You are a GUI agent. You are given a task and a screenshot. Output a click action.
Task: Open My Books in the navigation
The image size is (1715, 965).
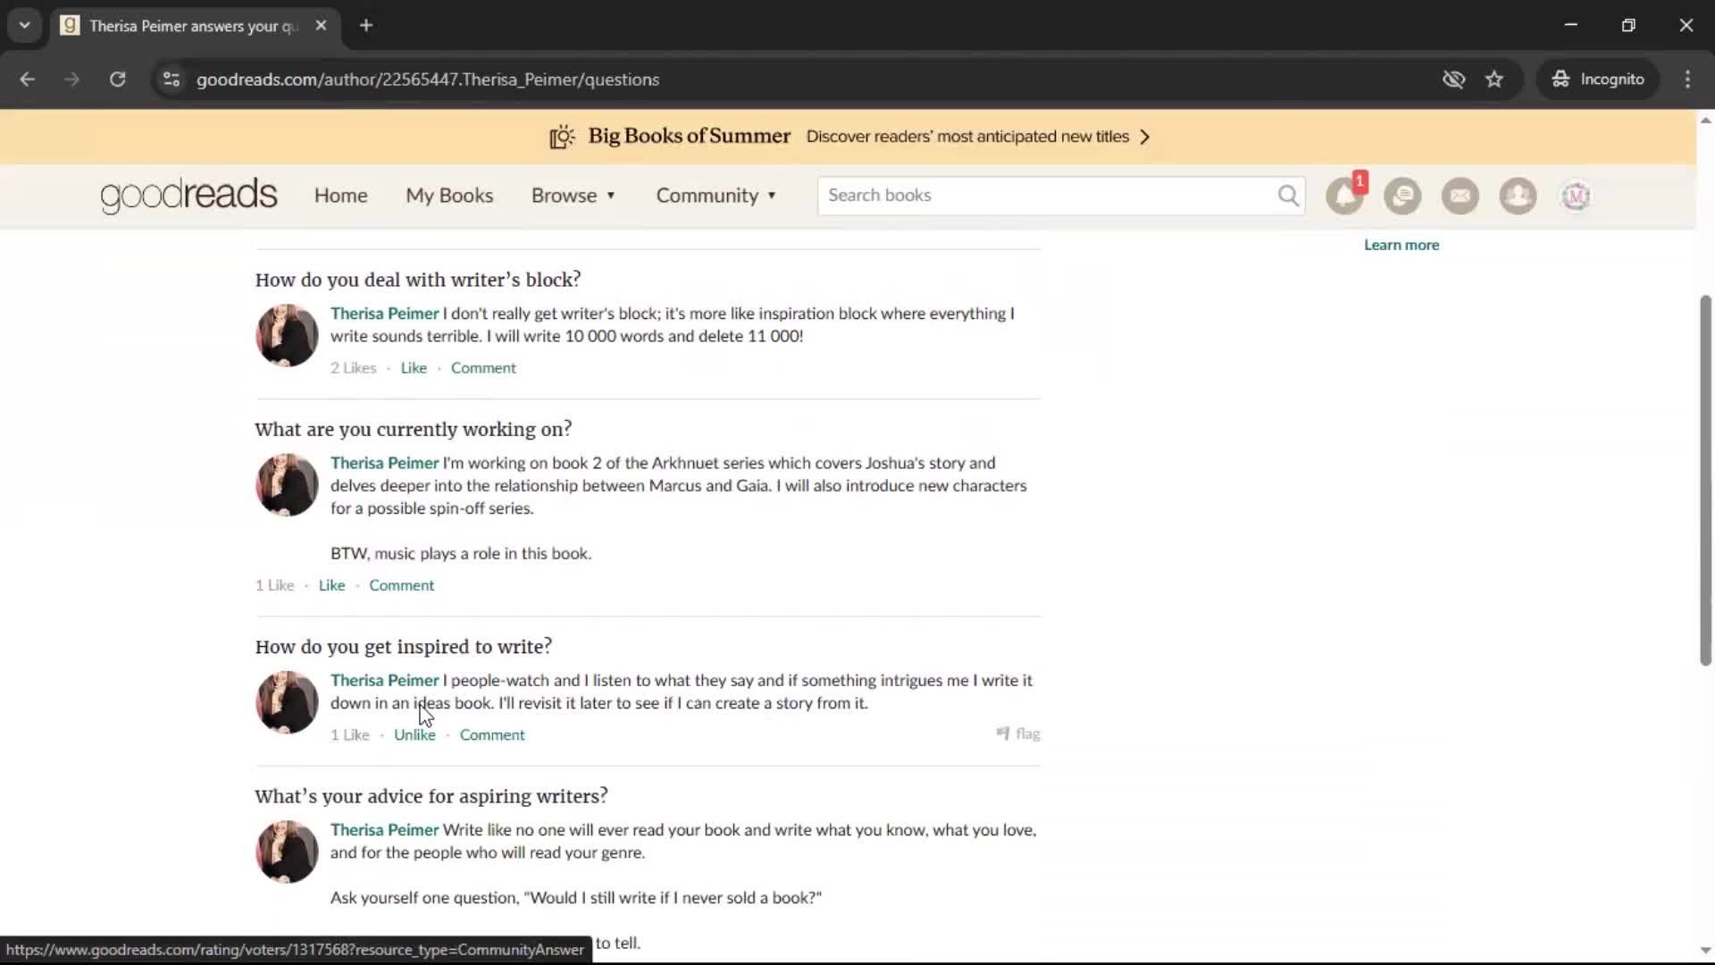pyautogui.click(x=449, y=196)
